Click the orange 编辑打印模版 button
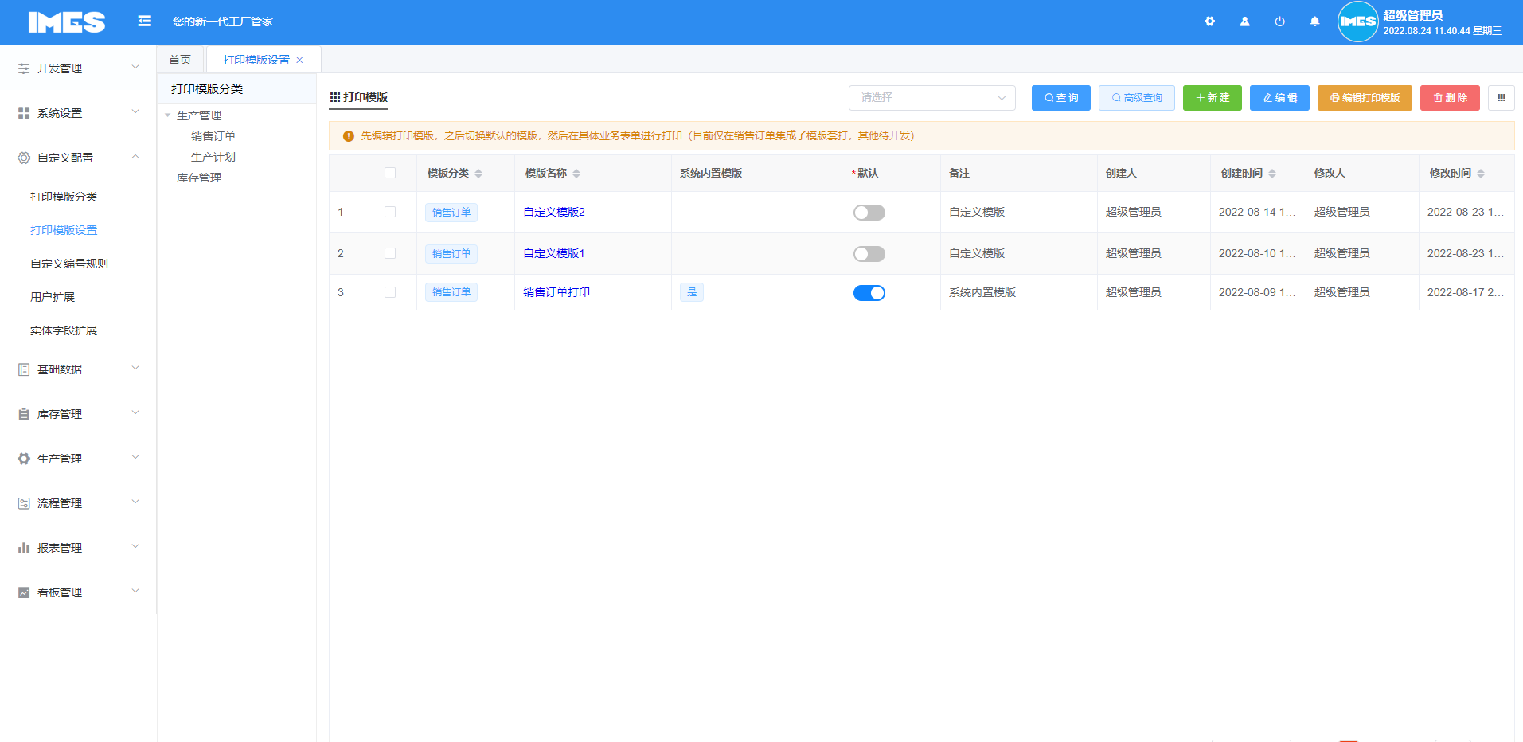Viewport: 1523px width, 742px height. [x=1365, y=98]
